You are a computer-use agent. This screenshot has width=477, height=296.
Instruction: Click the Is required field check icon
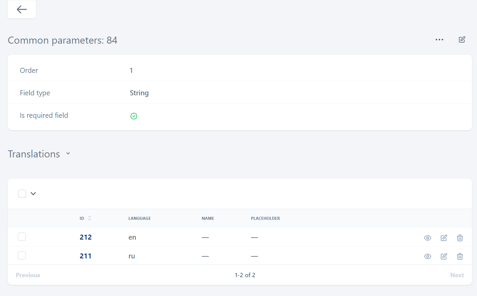(134, 116)
